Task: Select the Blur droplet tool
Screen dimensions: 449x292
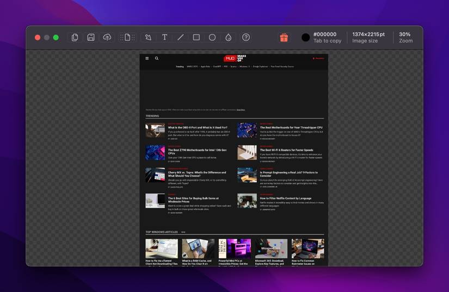Action: coord(228,38)
